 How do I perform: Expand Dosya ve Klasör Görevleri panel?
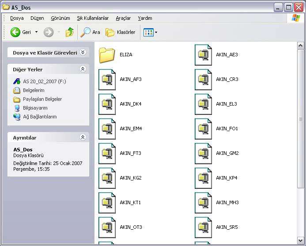pos(83,52)
